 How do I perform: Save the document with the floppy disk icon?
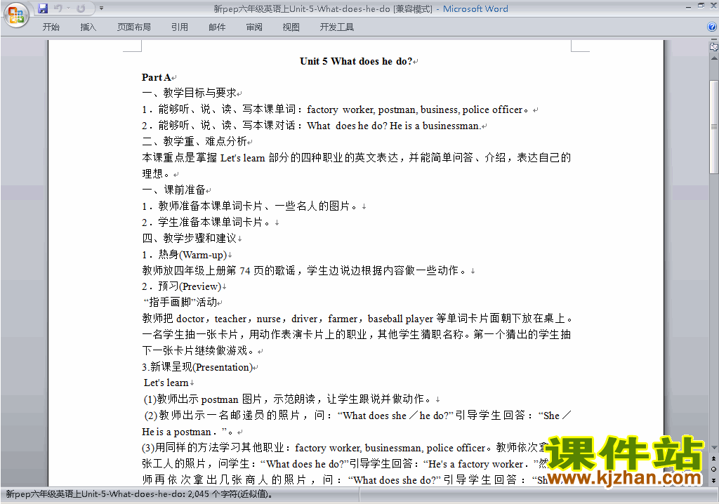[43, 8]
